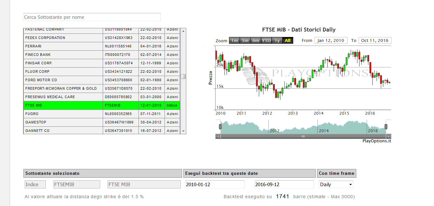Select the FERRARI row in list
Screen dimensions: 434x206
102,46
